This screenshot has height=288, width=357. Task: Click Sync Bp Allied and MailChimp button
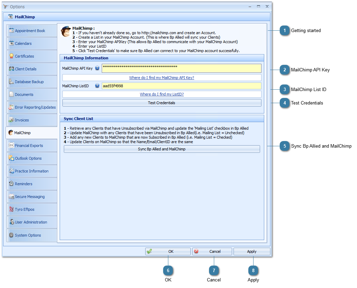(x=162, y=149)
